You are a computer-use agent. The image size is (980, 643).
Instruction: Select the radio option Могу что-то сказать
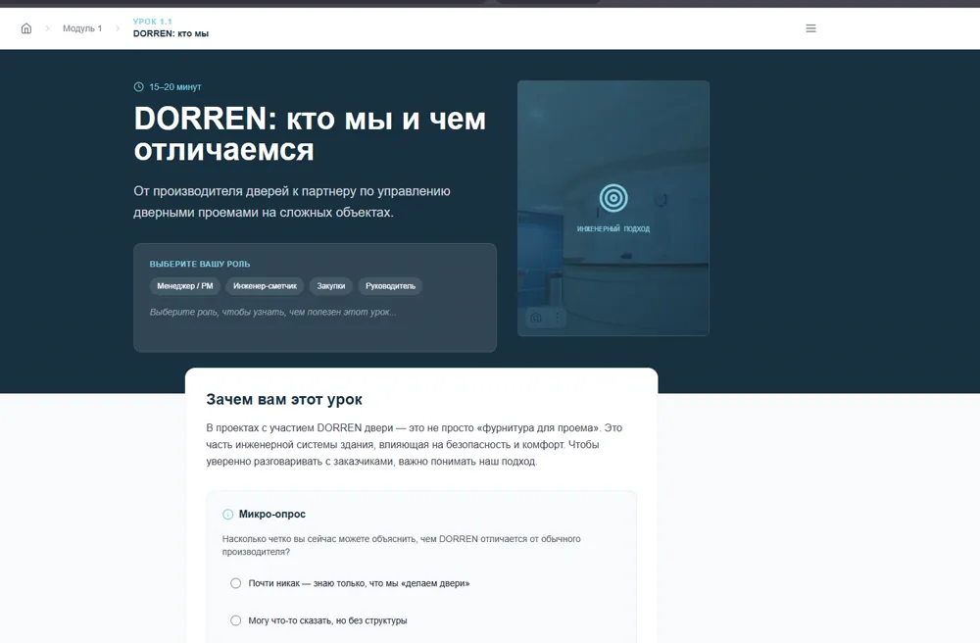(x=235, y=620)
